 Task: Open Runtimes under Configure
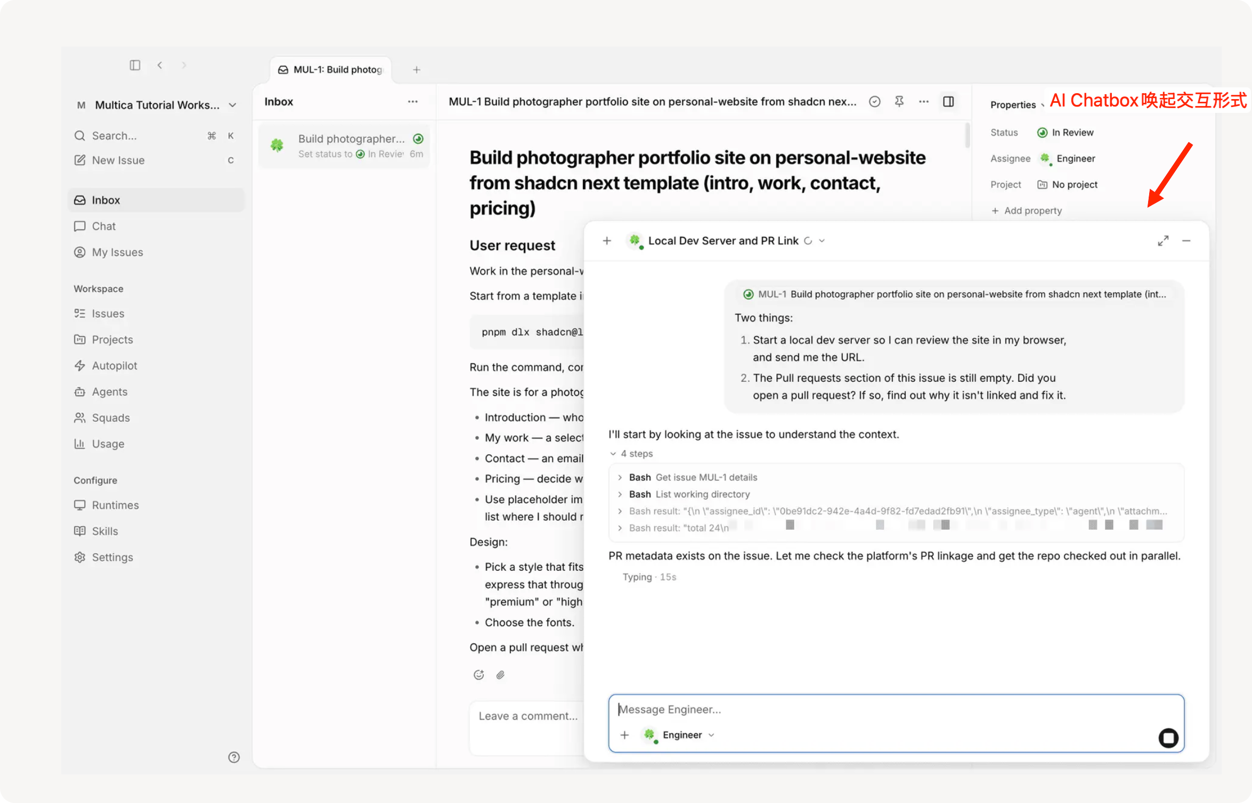tap(156, 505)
